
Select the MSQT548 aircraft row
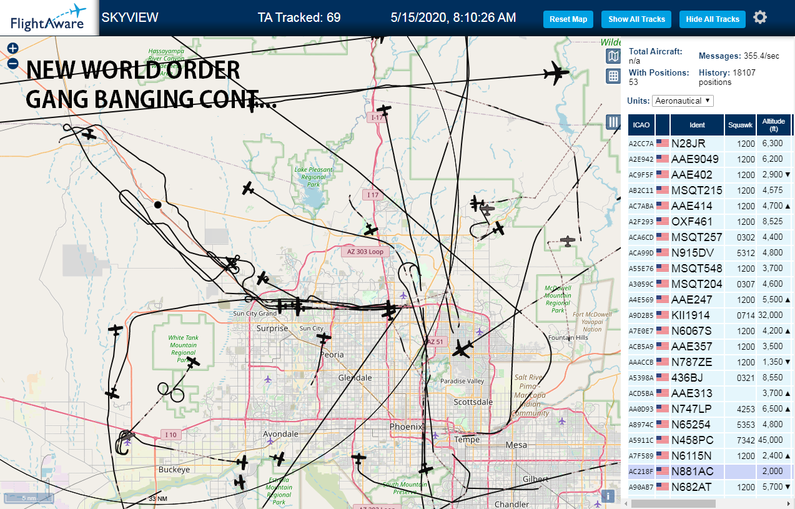point(710,268)
